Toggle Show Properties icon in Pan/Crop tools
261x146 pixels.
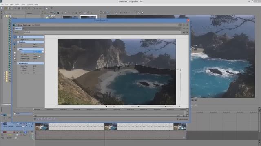point(15,37)
